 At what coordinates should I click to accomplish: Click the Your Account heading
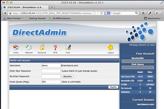click(145, 54)
